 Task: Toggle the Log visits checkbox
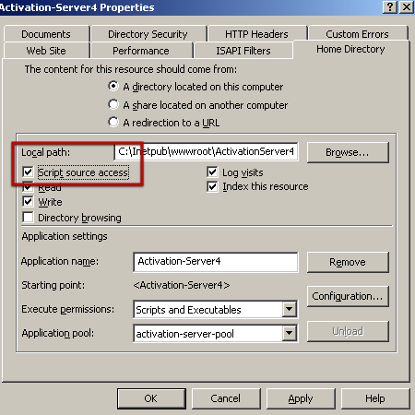[x=212, y=172]
